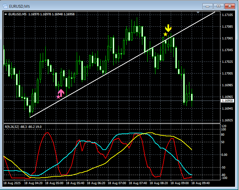This screenshot has height=190, width=239.
Task: Click the 1.17065 price scale value
Action: pyautogui.click(x=228, y=38)
